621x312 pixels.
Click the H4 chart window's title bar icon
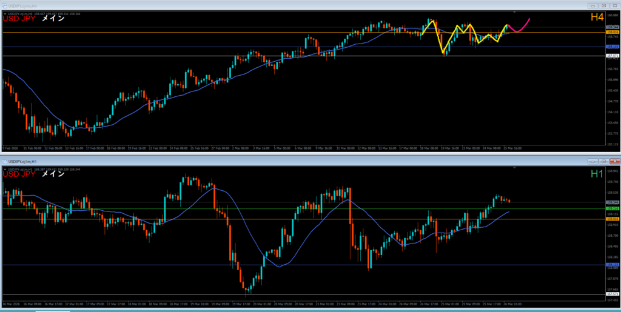click(x=4, y=5)
